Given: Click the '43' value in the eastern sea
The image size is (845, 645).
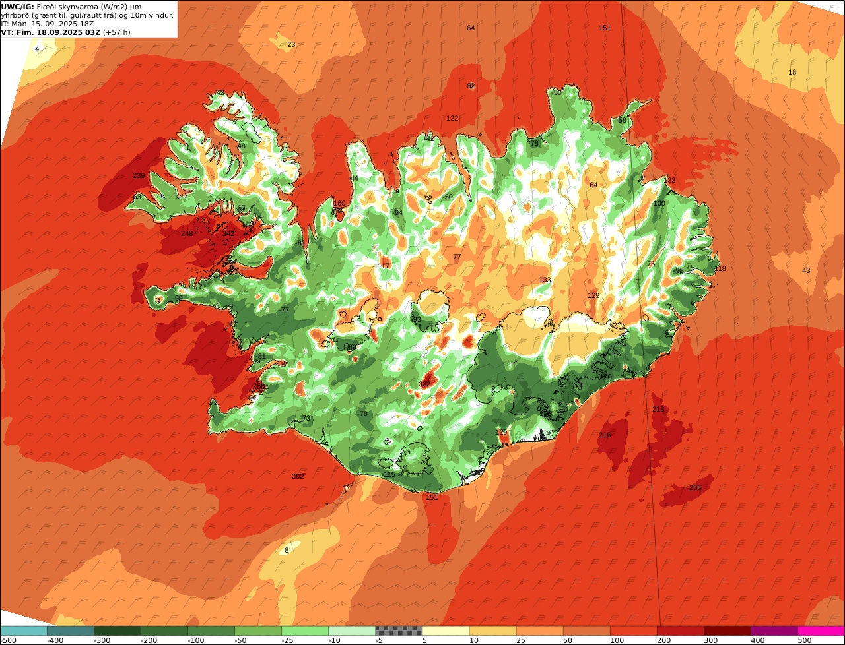Looking at the screenshot, I should tap(806, 270).
